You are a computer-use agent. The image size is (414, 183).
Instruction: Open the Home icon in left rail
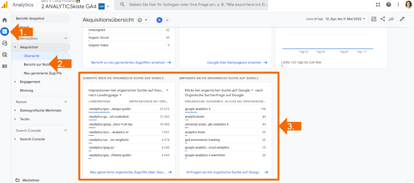5,20
